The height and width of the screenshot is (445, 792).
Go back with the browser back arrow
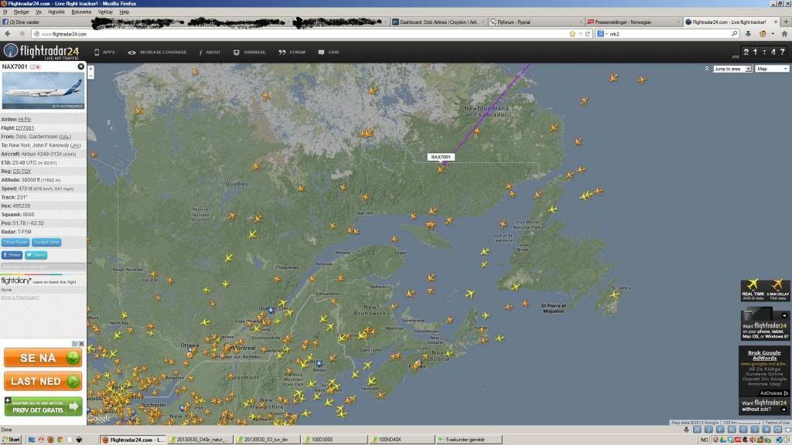[x=8, y=34]
